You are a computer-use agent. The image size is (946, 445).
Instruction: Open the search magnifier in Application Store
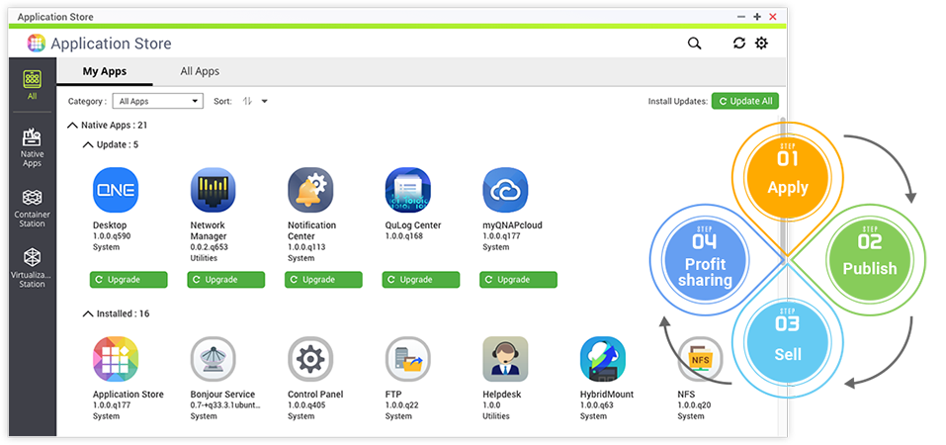point(694,44)
